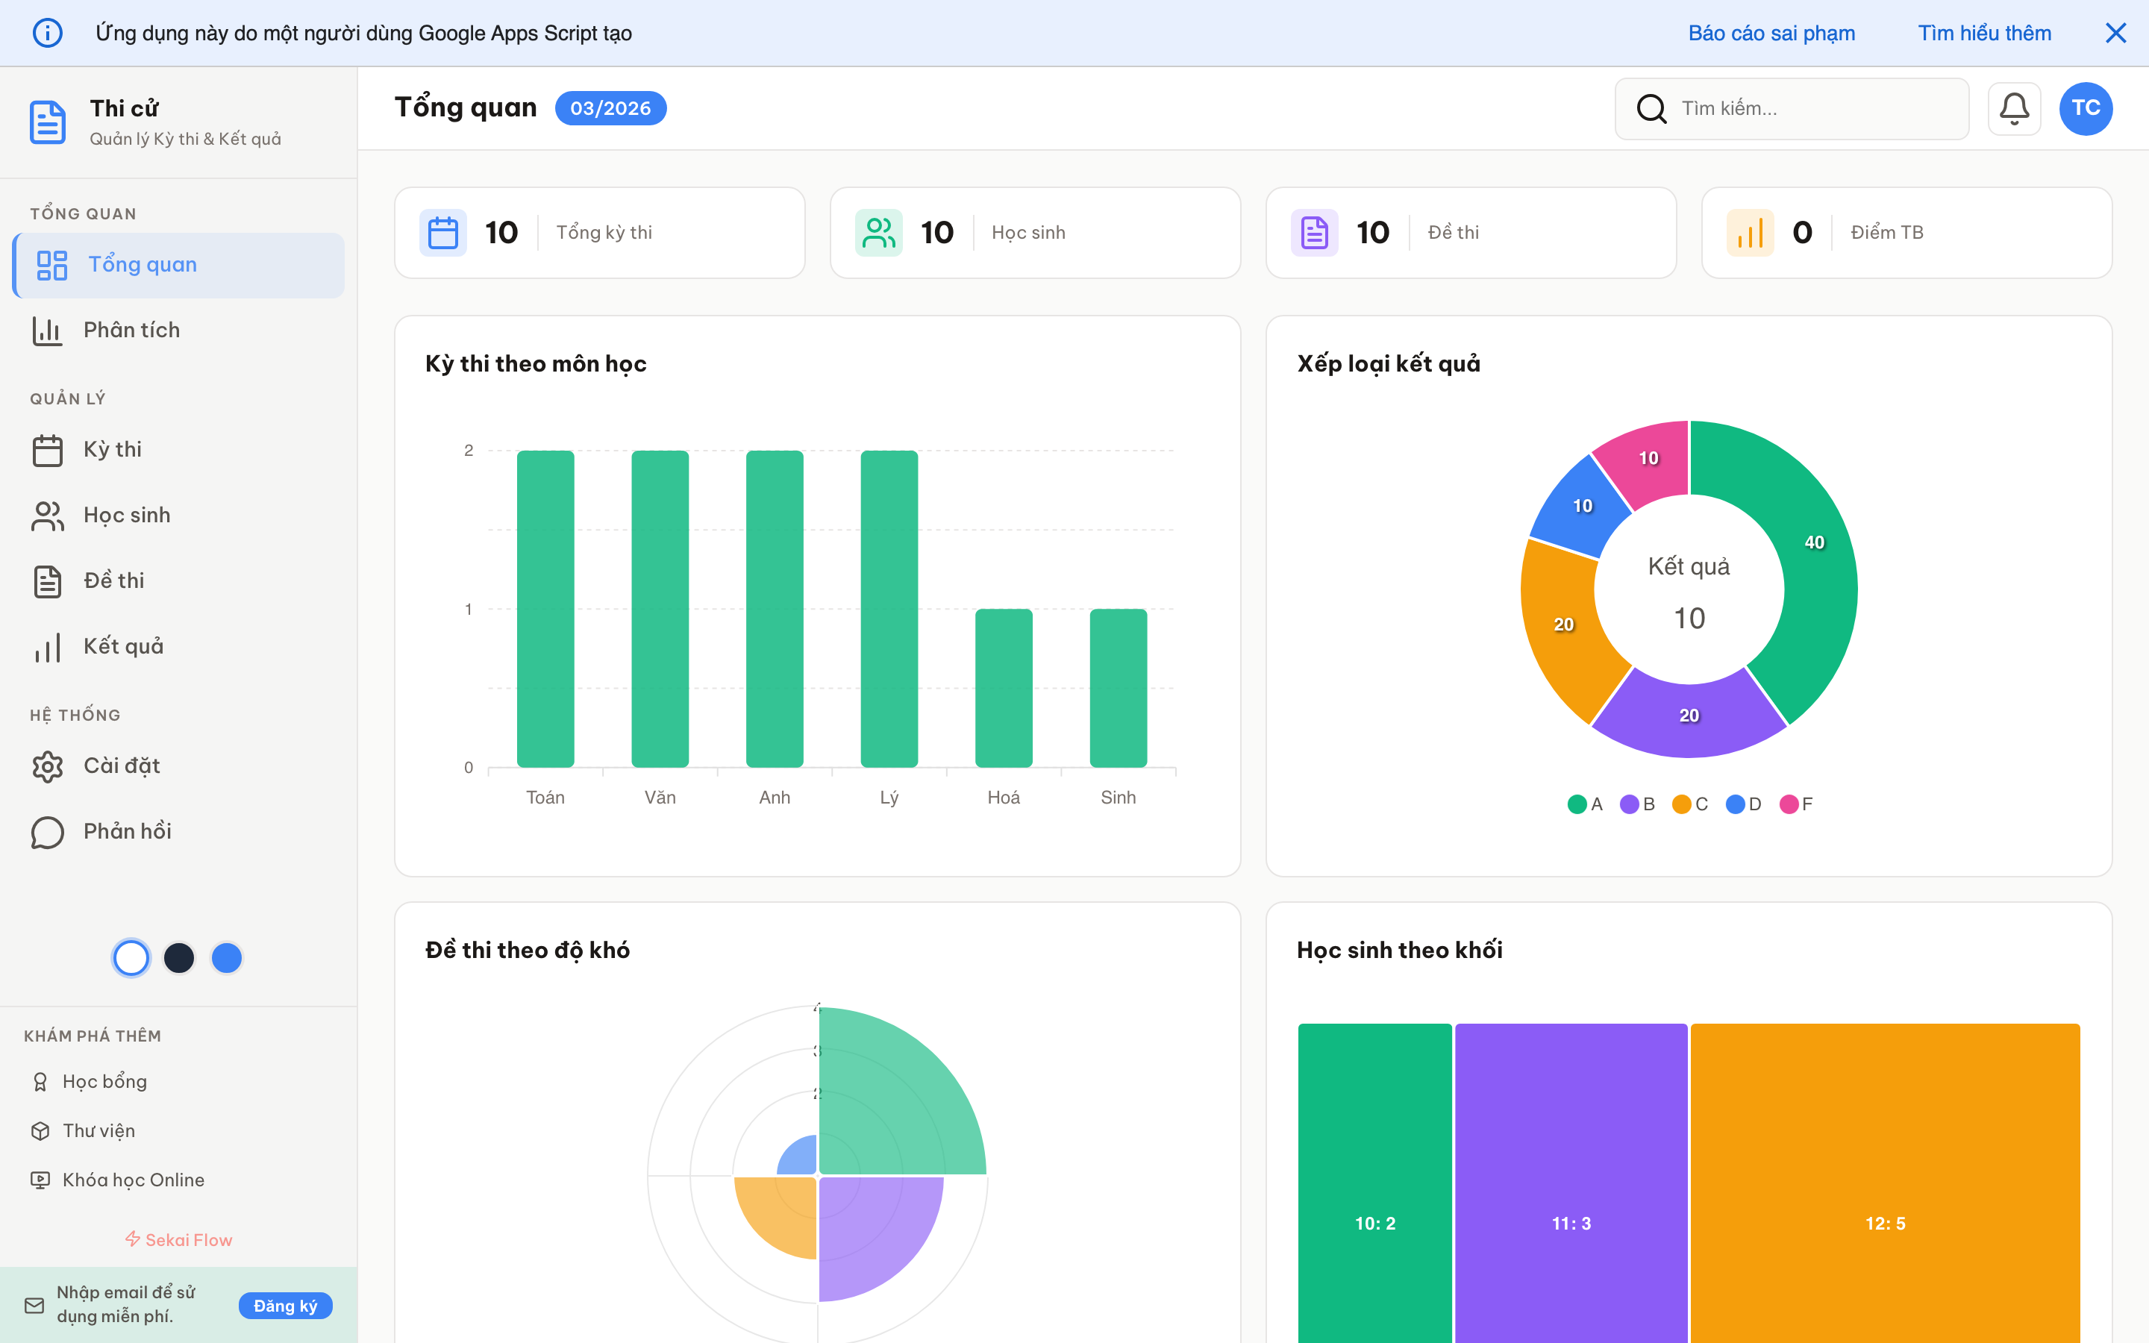2149x1343 pixels.
Task: Click the Thi cử document logo icon
Action: click(47, 122)
